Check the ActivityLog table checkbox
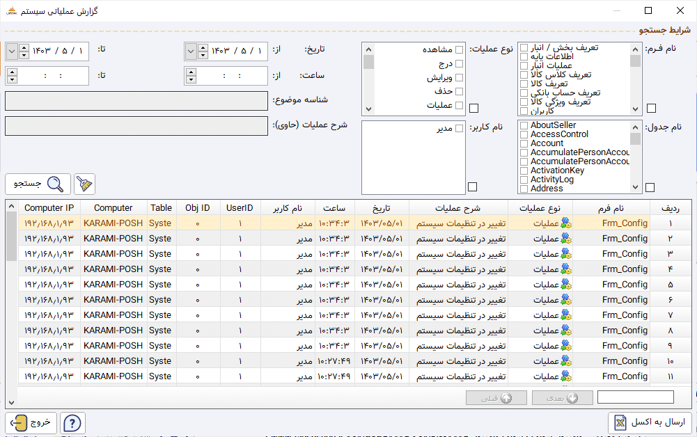697x437 pixels. (x=524, y=180)
